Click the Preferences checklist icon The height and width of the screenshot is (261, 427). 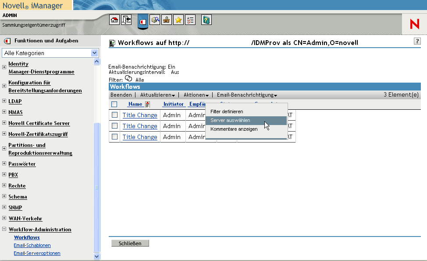(190, 20)
